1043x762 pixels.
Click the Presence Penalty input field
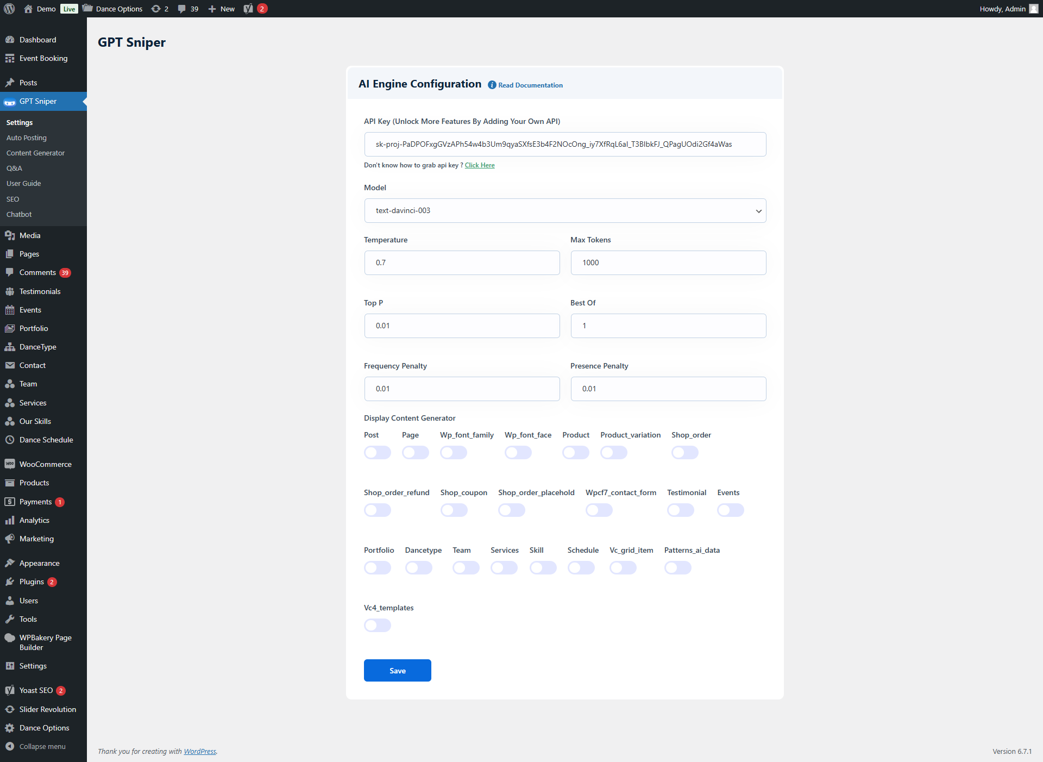tap(668, 389)
